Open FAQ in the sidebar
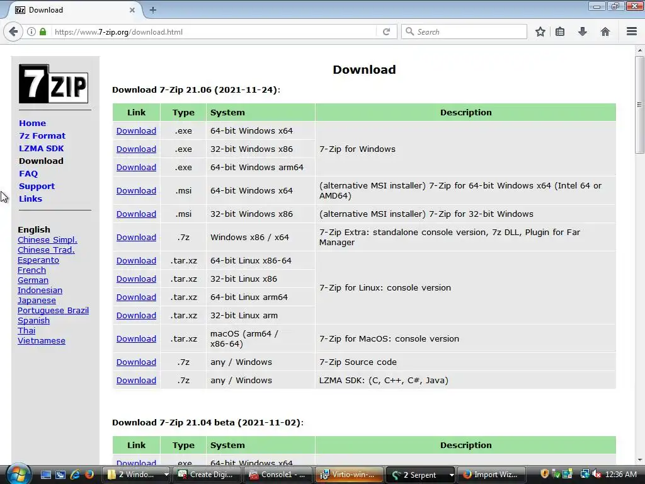Viewport: 645px width, 484px height. [x=28, y=174]
